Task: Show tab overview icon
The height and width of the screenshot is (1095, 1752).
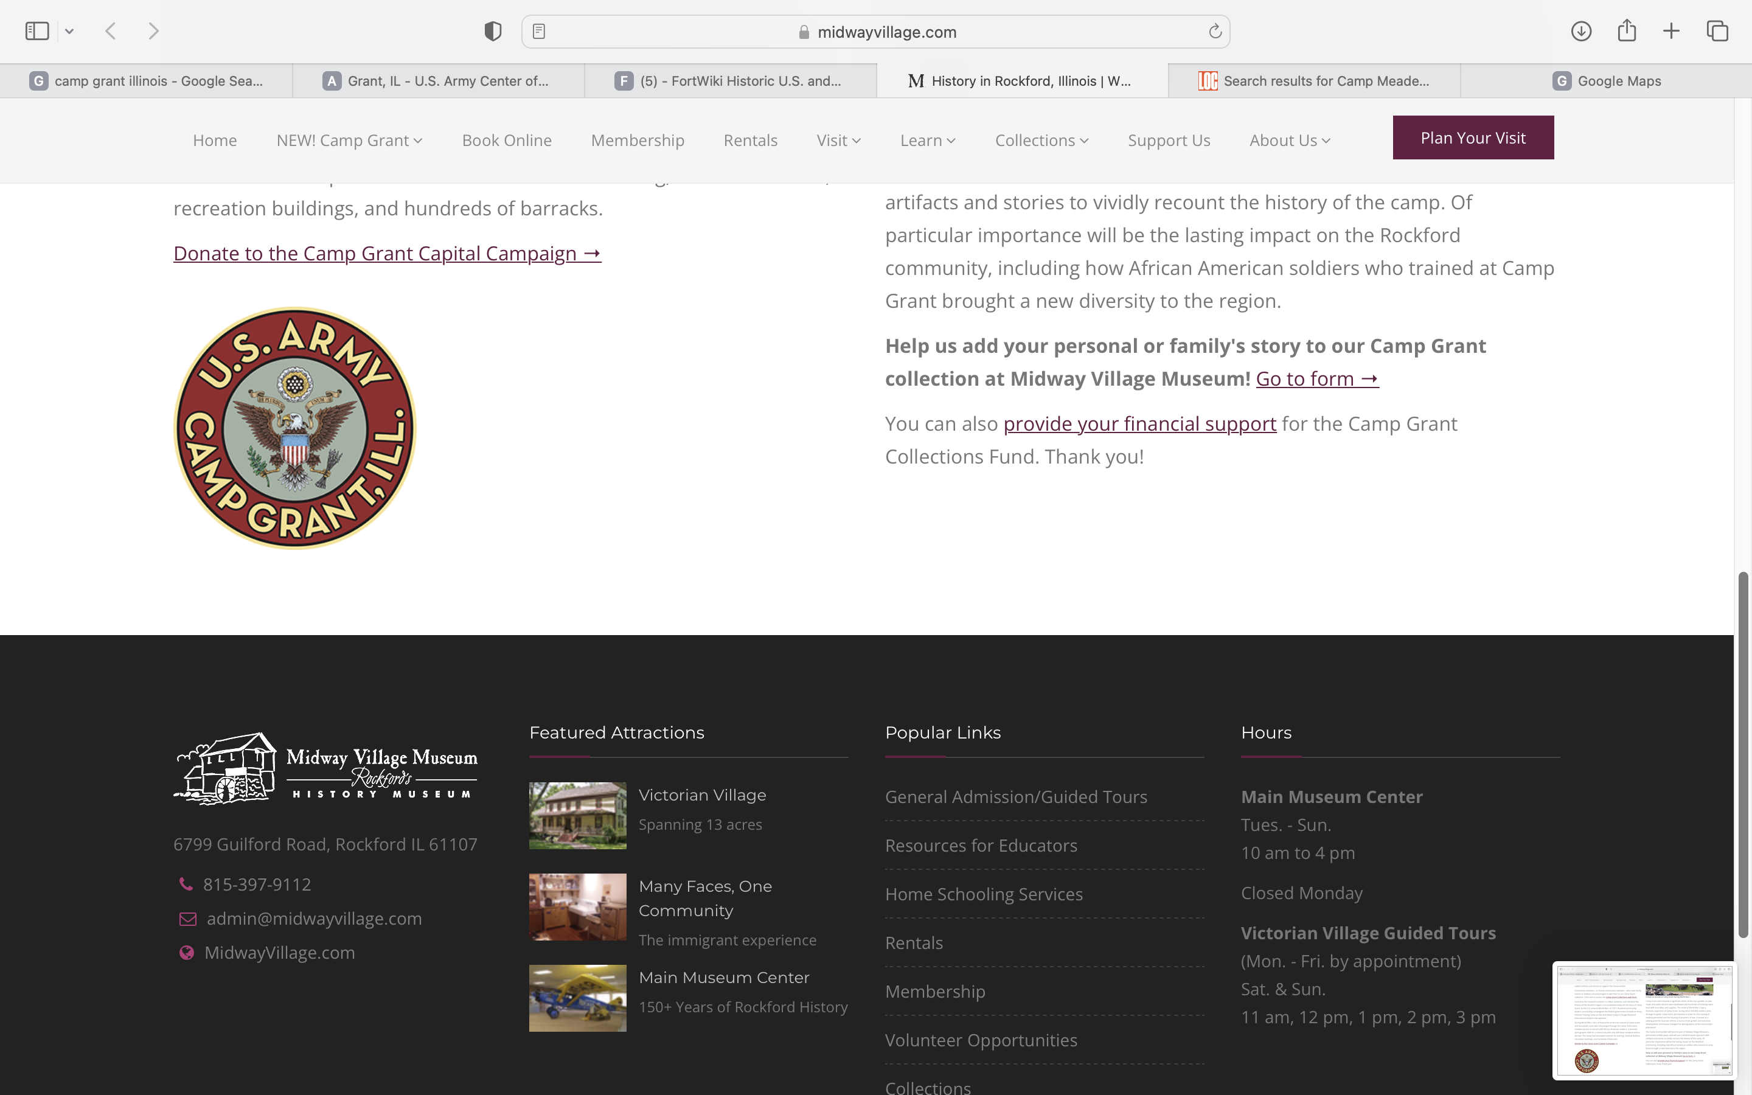Action: click(x=1717, y=31)
